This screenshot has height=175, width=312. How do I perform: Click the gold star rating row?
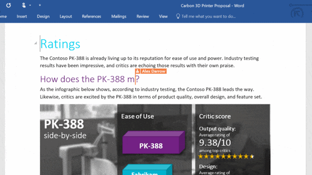226,157
